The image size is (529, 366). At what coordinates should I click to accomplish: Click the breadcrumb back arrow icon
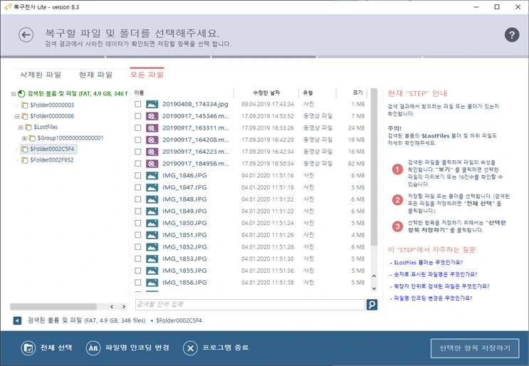17,320
